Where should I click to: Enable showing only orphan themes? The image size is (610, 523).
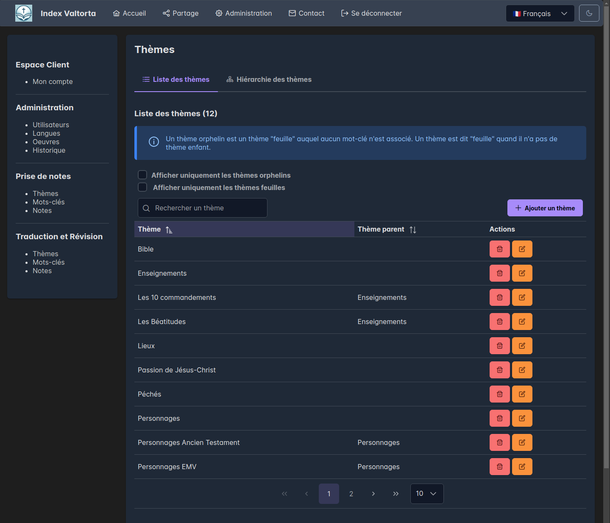(x=142, y=175)
